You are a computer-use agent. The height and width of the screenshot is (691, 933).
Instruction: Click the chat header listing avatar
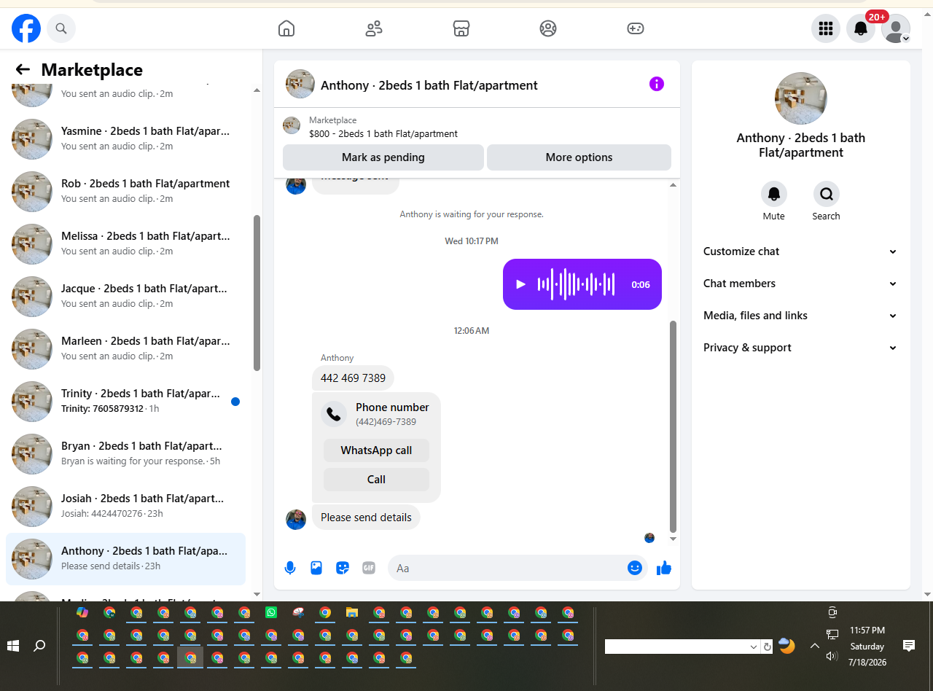(300, 85)
